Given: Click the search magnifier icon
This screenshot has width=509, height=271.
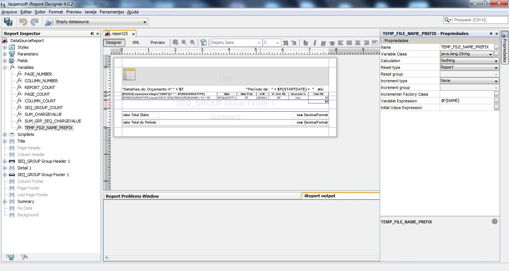Looking at the screenshot, I should coord(448,20).
